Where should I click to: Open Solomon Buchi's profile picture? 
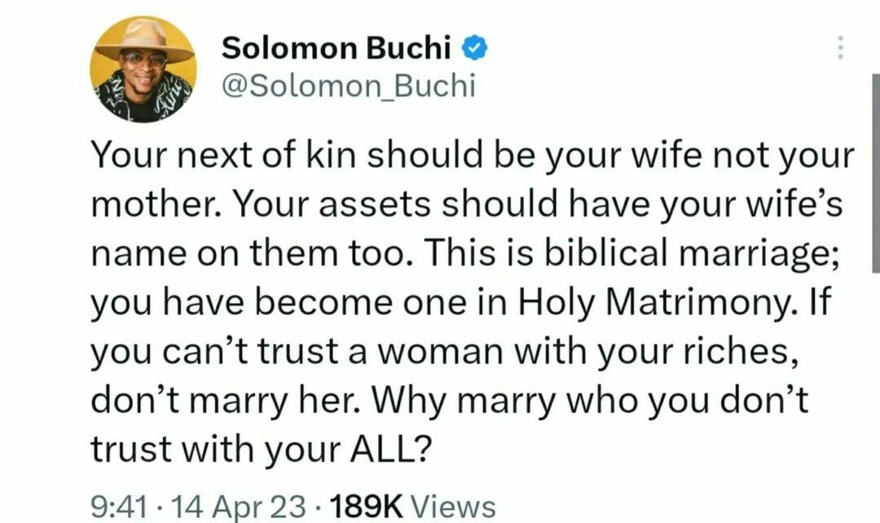coord(144,69)
